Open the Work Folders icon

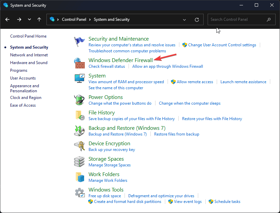pyautogui.click(x=79, y=177)
